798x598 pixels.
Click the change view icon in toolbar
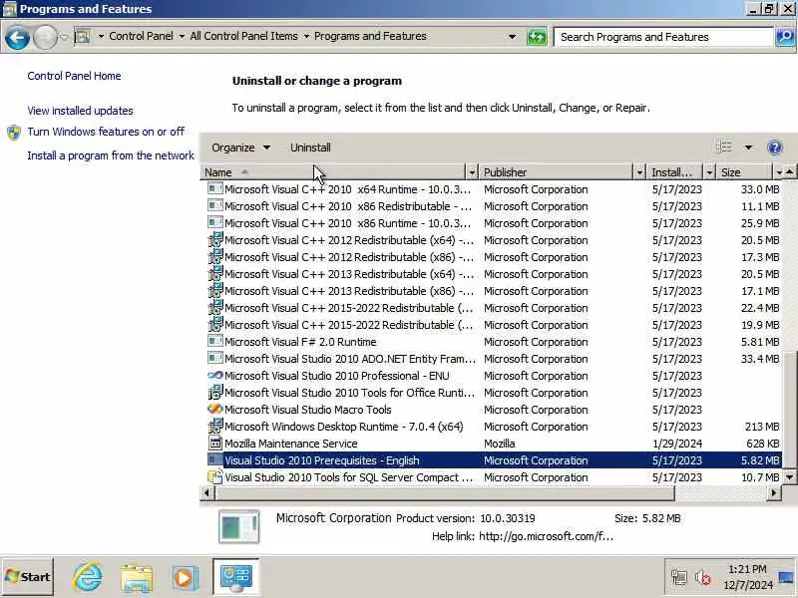pyautogui.click(x=724, y=148)
